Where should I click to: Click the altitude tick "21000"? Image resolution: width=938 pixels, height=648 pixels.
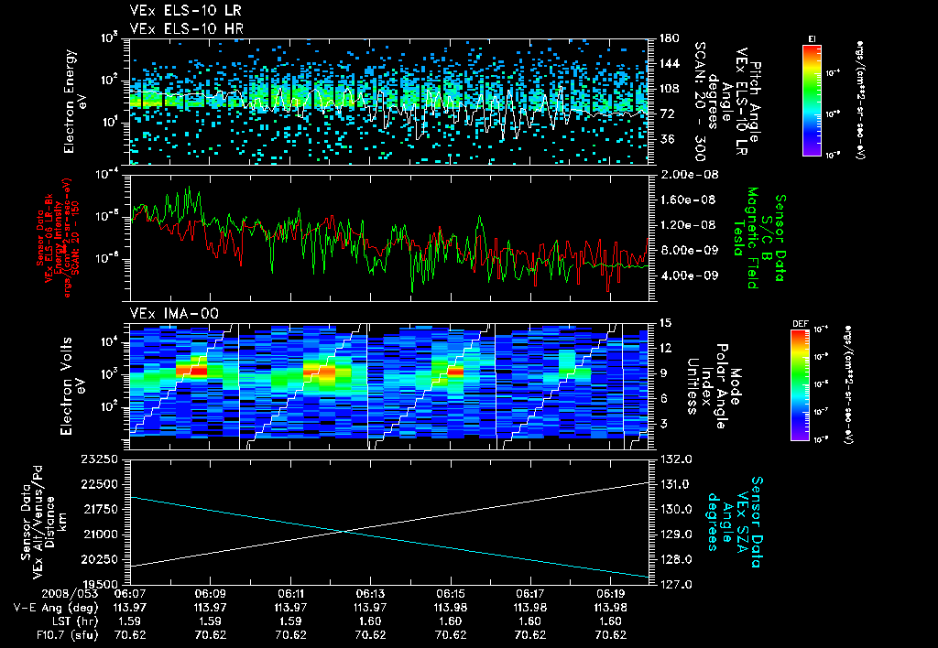(101, 535)
